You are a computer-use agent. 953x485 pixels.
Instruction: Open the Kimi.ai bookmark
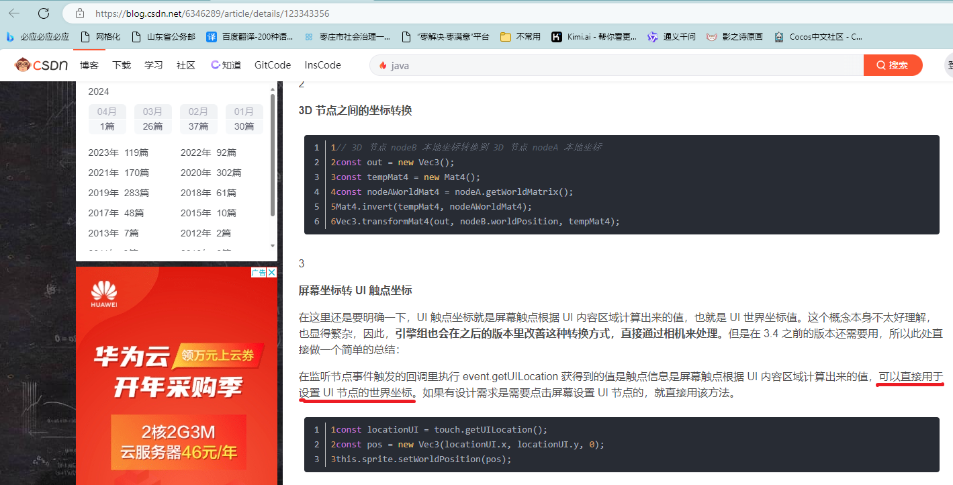594,37
